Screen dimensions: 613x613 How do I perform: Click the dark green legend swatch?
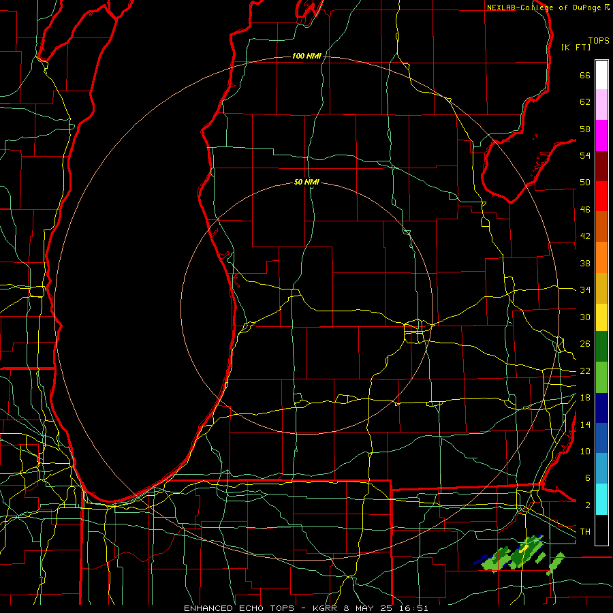[x=601, y=347]
